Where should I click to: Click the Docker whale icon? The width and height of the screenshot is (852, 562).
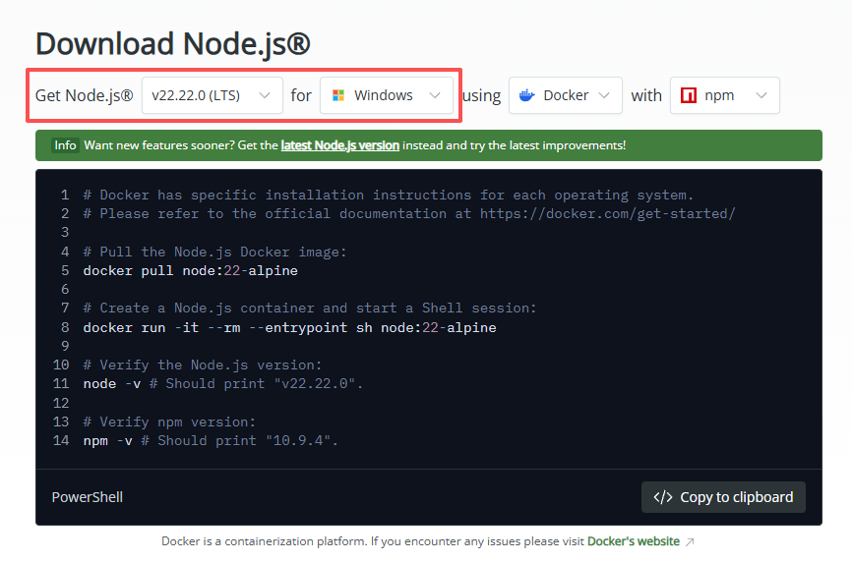click(527, 95)
